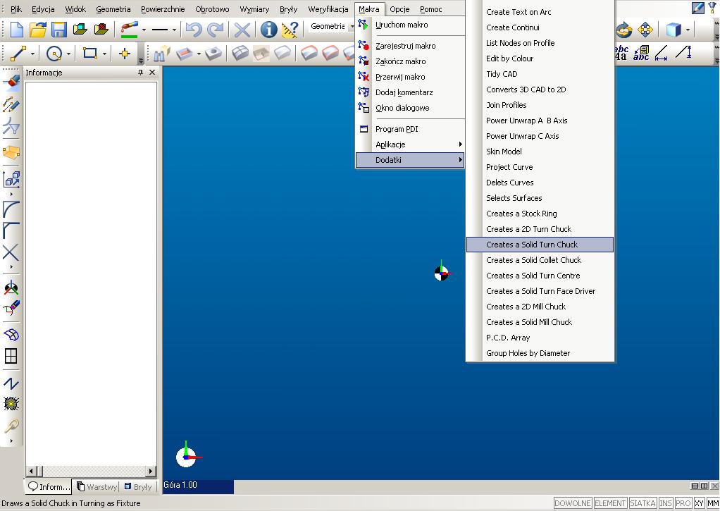Switch to the Bryły tab
720x511 pixels.
138,486
